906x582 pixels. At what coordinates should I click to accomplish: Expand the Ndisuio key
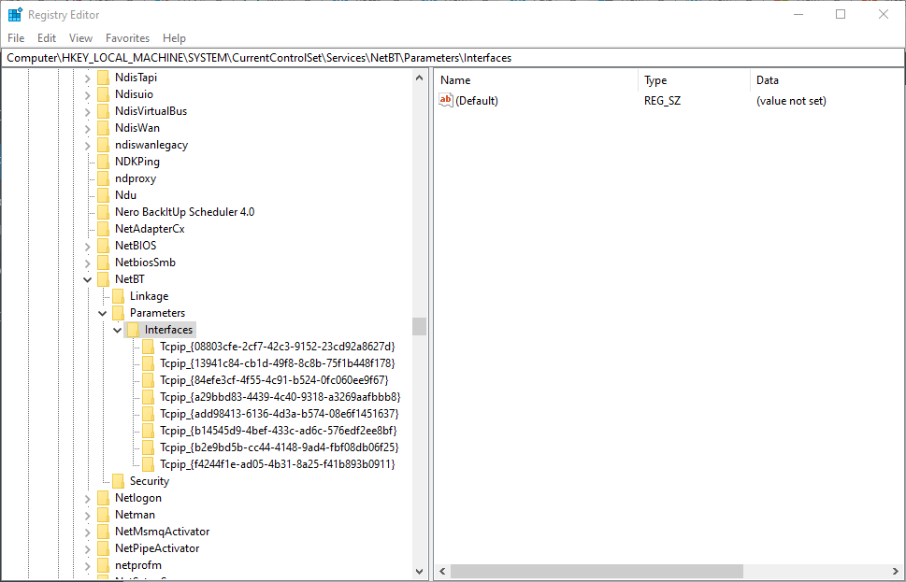(x=87, y=94)
